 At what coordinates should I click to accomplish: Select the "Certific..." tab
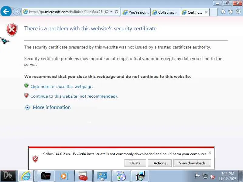[x=194, y=12]
